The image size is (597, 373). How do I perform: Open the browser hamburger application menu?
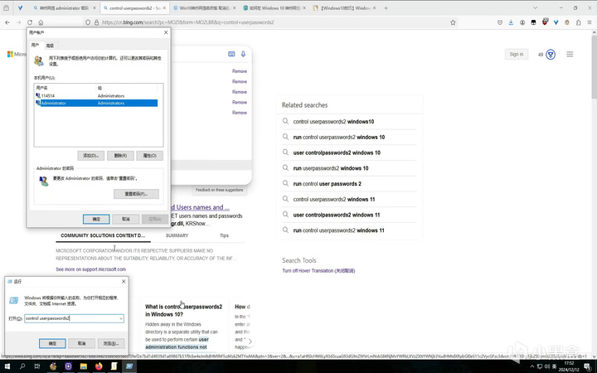pyautogui.click(x=590, y=22)
